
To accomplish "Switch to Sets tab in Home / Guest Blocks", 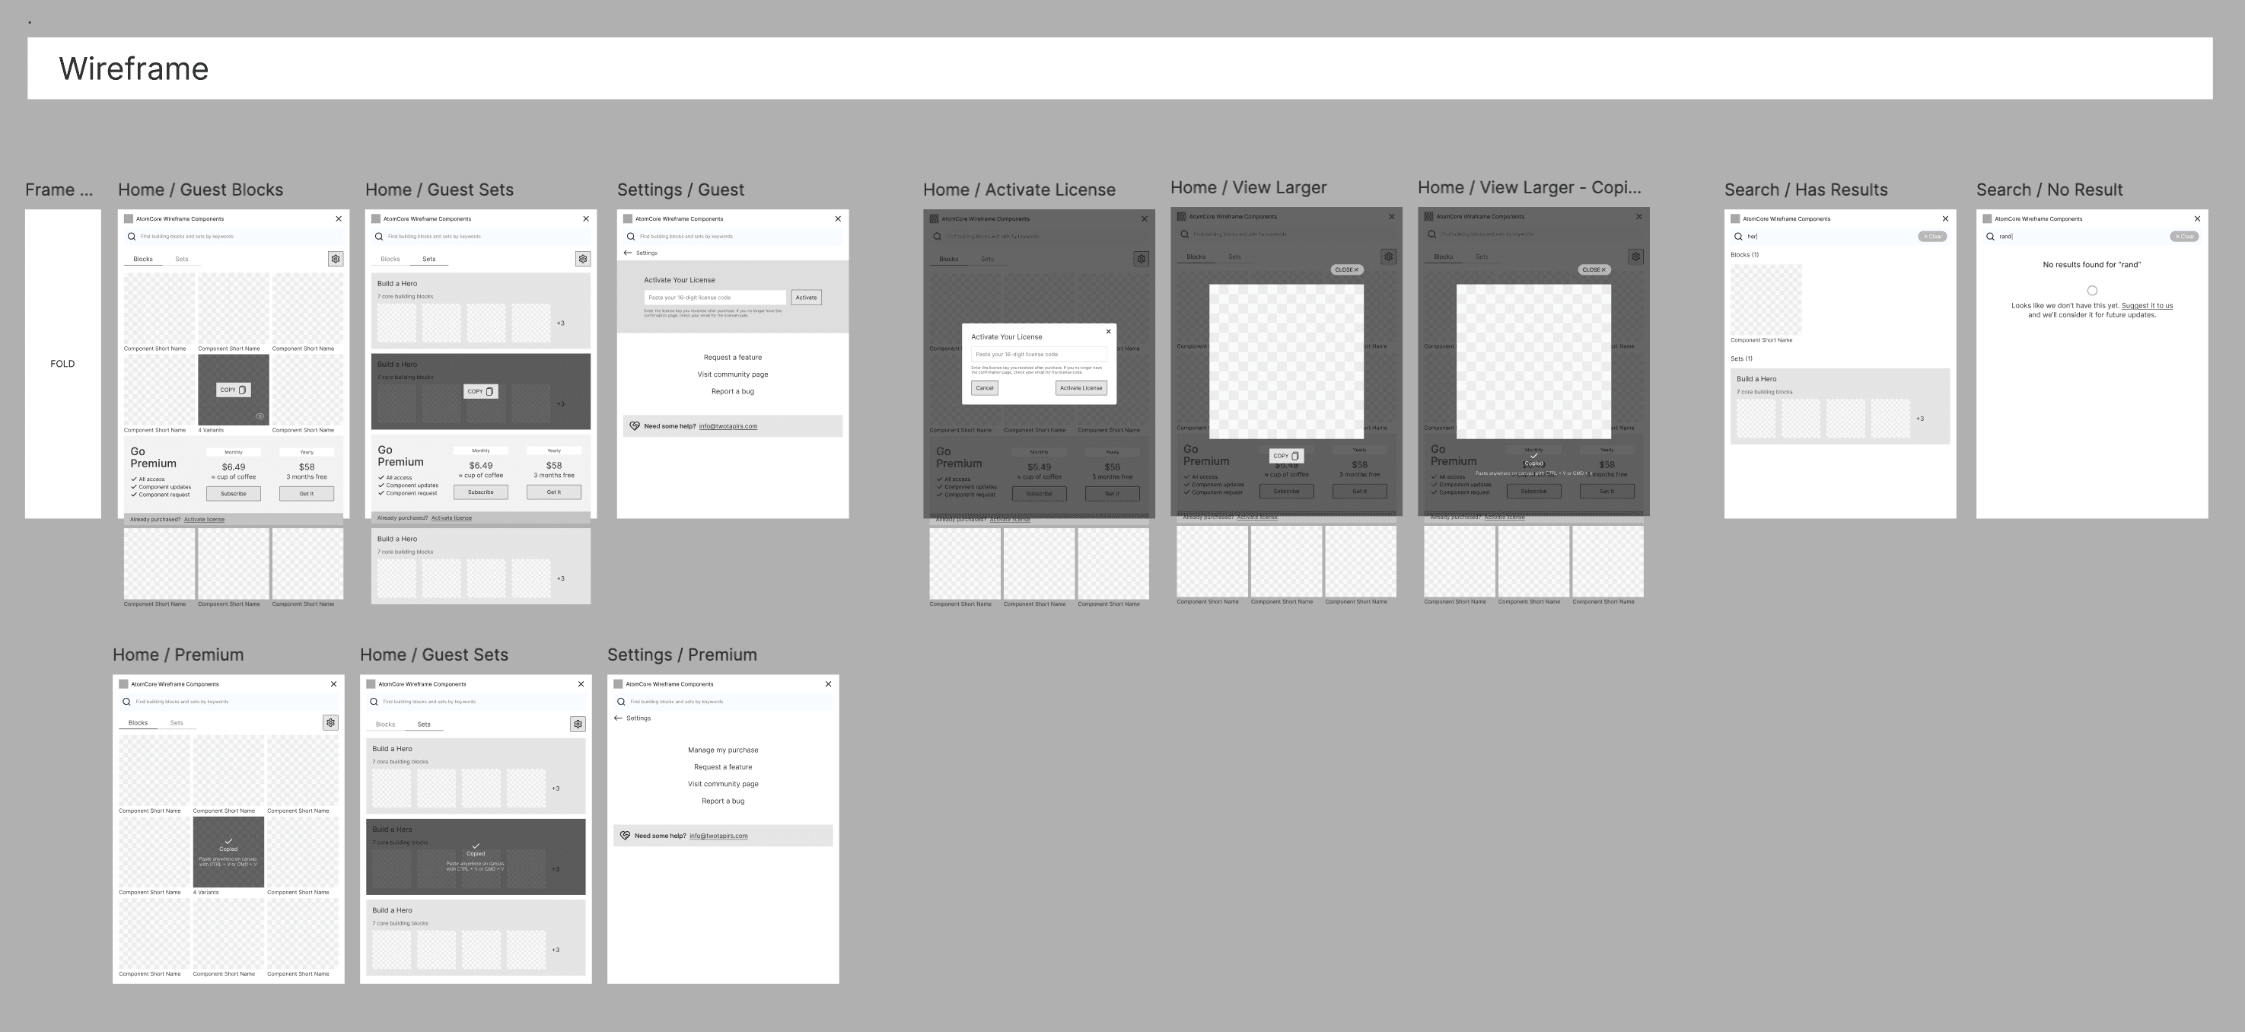I will click(181, 259).
